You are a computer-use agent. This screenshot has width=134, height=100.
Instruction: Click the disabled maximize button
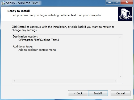pos(117,2)
